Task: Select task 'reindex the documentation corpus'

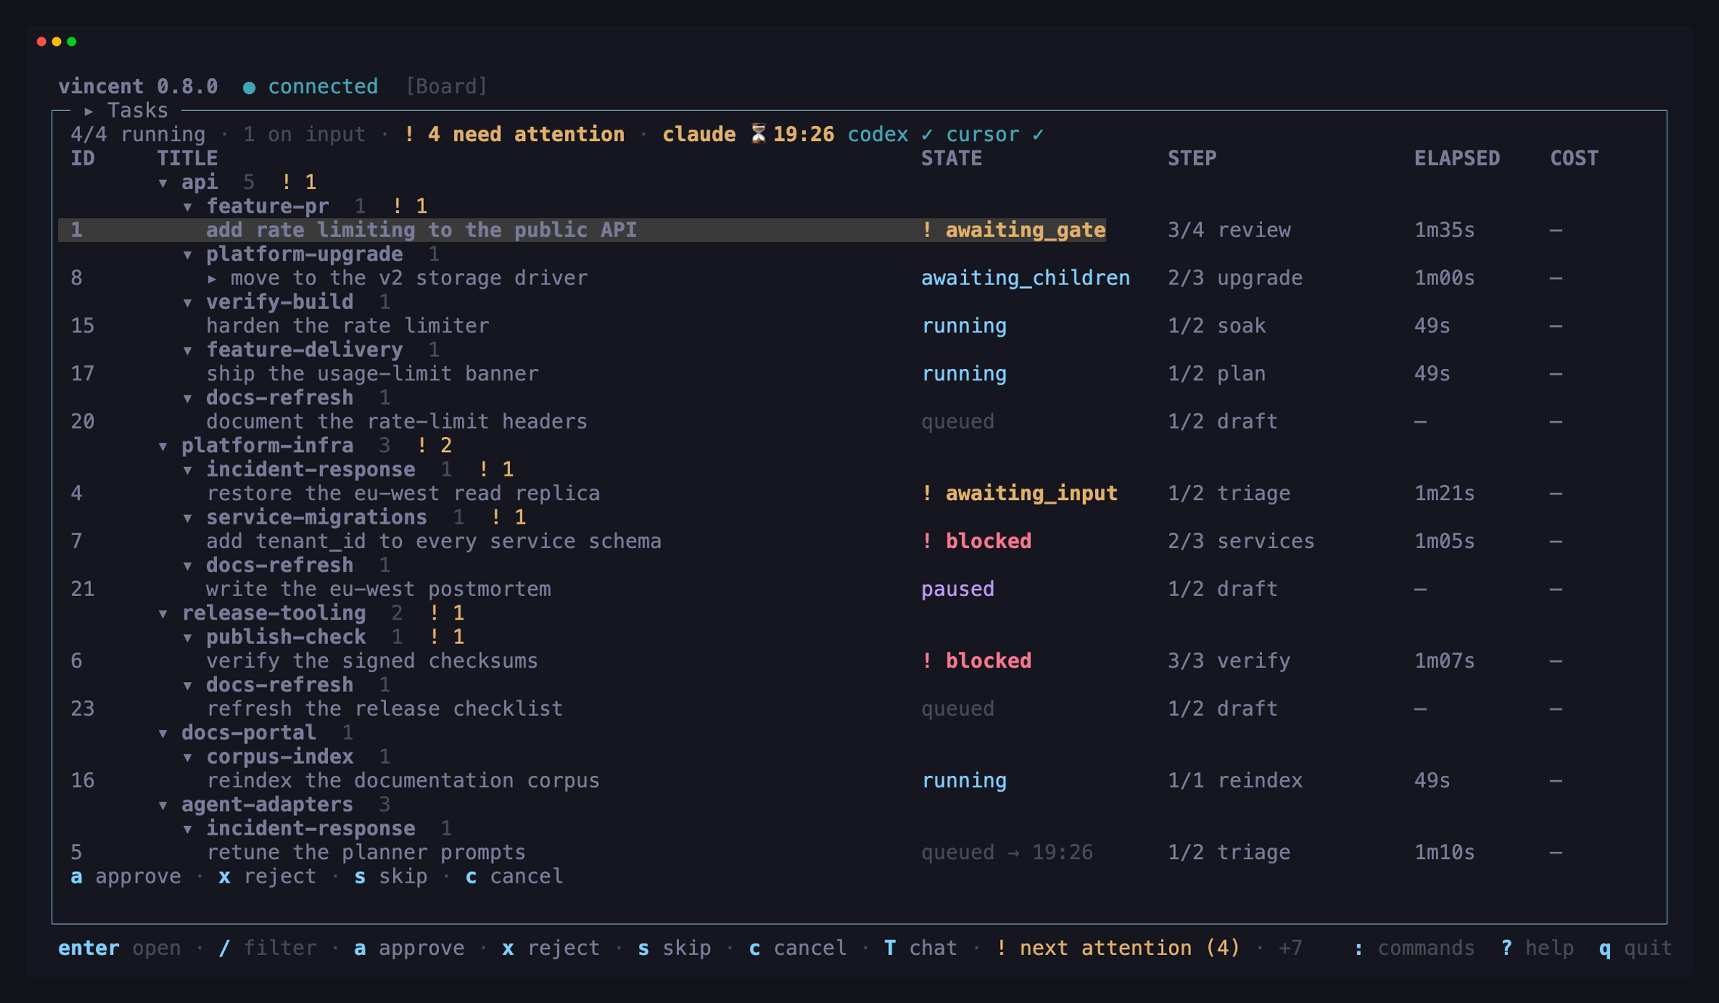Action: (x=403, y=780)
